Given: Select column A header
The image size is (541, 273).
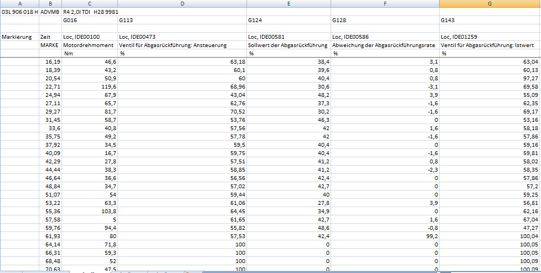Looking at the screenshot, I should point(19,3).
